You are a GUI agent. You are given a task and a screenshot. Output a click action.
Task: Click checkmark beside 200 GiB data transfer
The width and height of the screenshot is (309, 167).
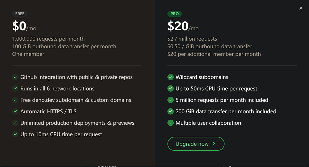tap(170, 111)
